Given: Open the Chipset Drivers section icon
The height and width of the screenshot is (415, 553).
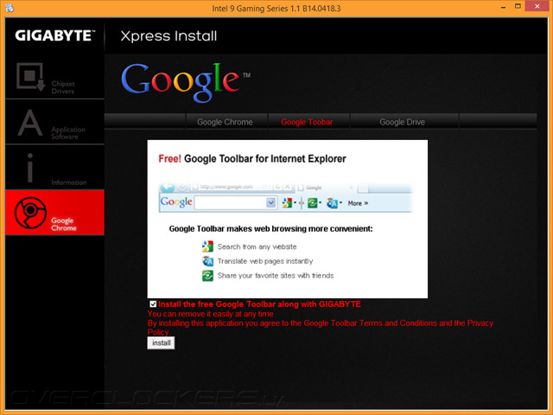Looking at the screenshot, I should [31, 77].
